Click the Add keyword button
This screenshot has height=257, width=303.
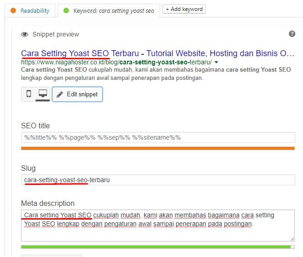[184, 9]
